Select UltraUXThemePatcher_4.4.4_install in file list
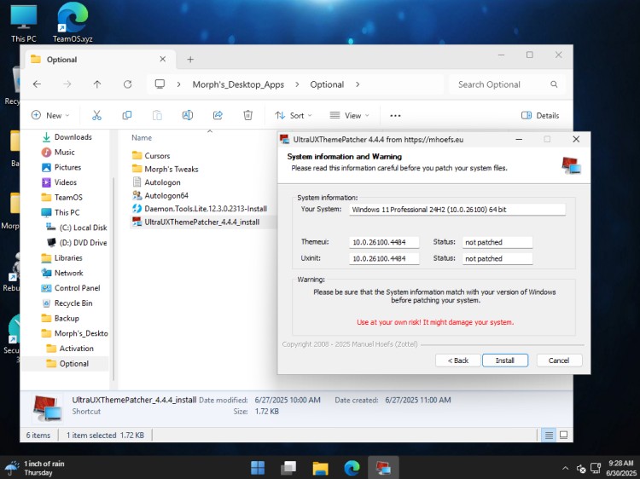 (x=195, y=222)
